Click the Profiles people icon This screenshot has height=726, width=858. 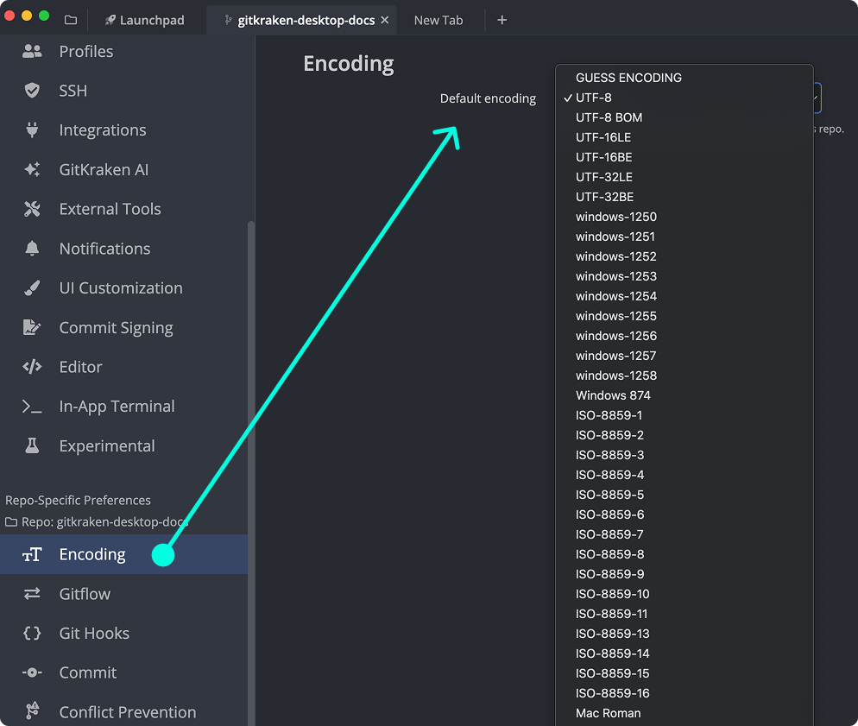click(x=32, y=52)
